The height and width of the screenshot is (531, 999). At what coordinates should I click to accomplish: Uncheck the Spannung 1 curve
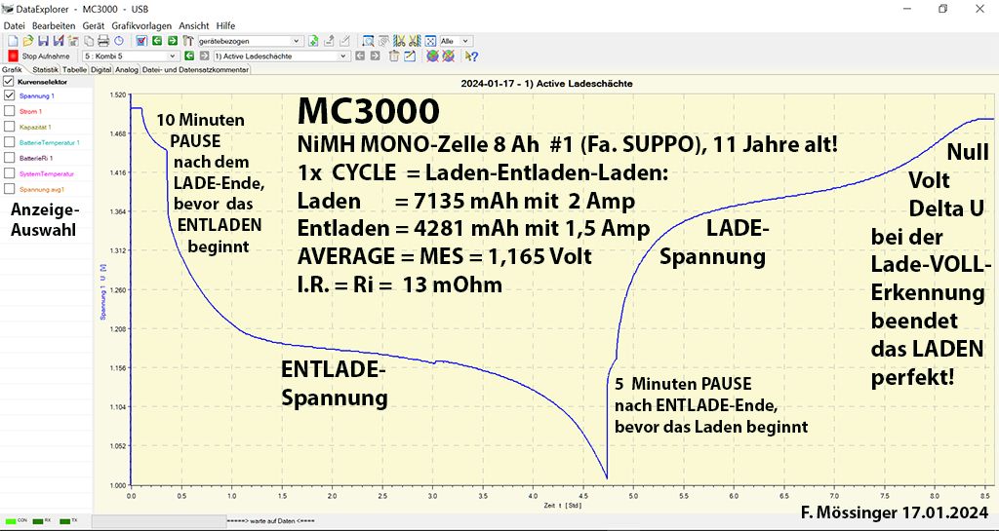(10, 96)
